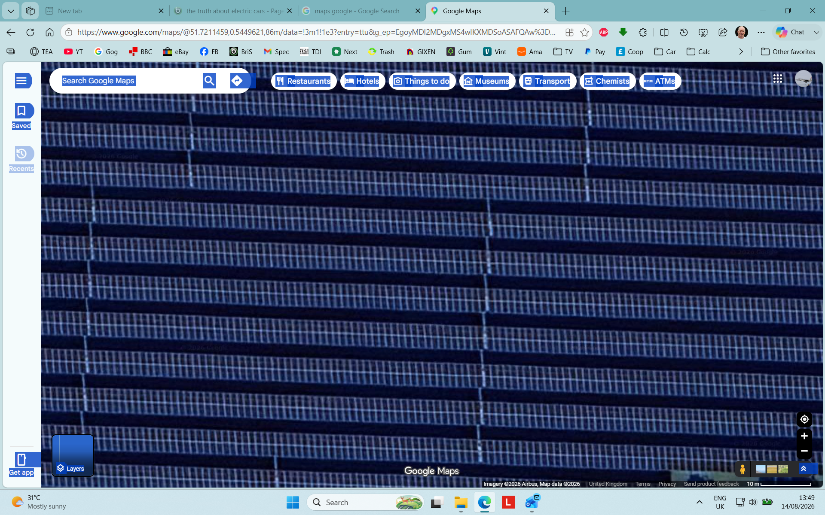Open browser History

point(684,32)
